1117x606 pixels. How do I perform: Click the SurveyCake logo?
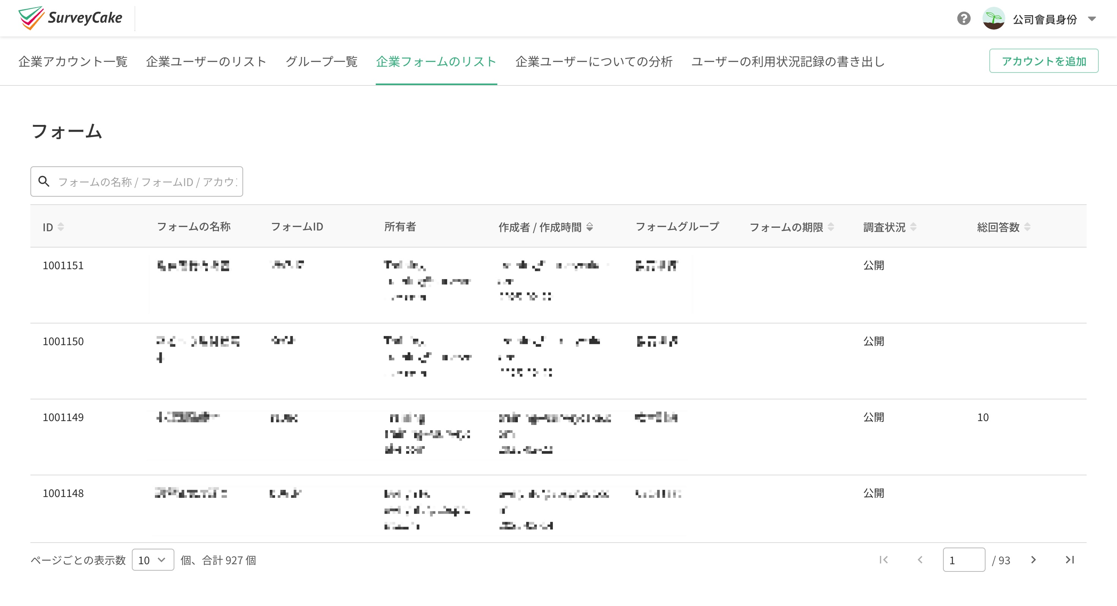click(70, 18)
